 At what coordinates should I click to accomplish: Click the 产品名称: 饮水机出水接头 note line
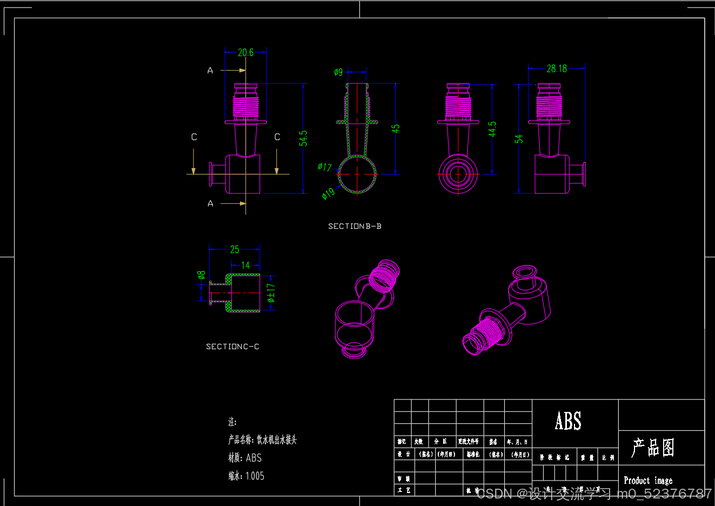coord(263,440)
